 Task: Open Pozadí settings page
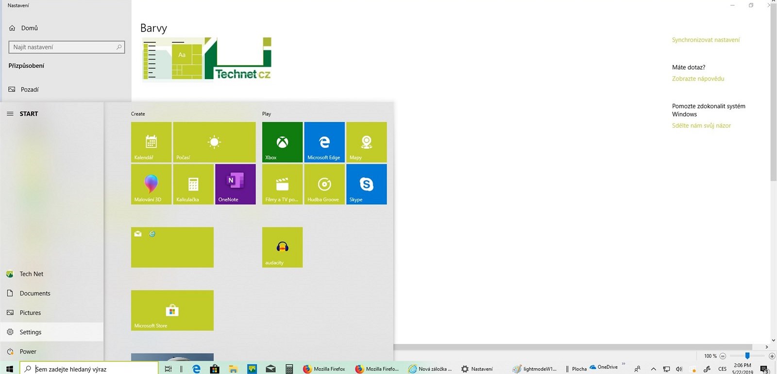tap(30, 90)
